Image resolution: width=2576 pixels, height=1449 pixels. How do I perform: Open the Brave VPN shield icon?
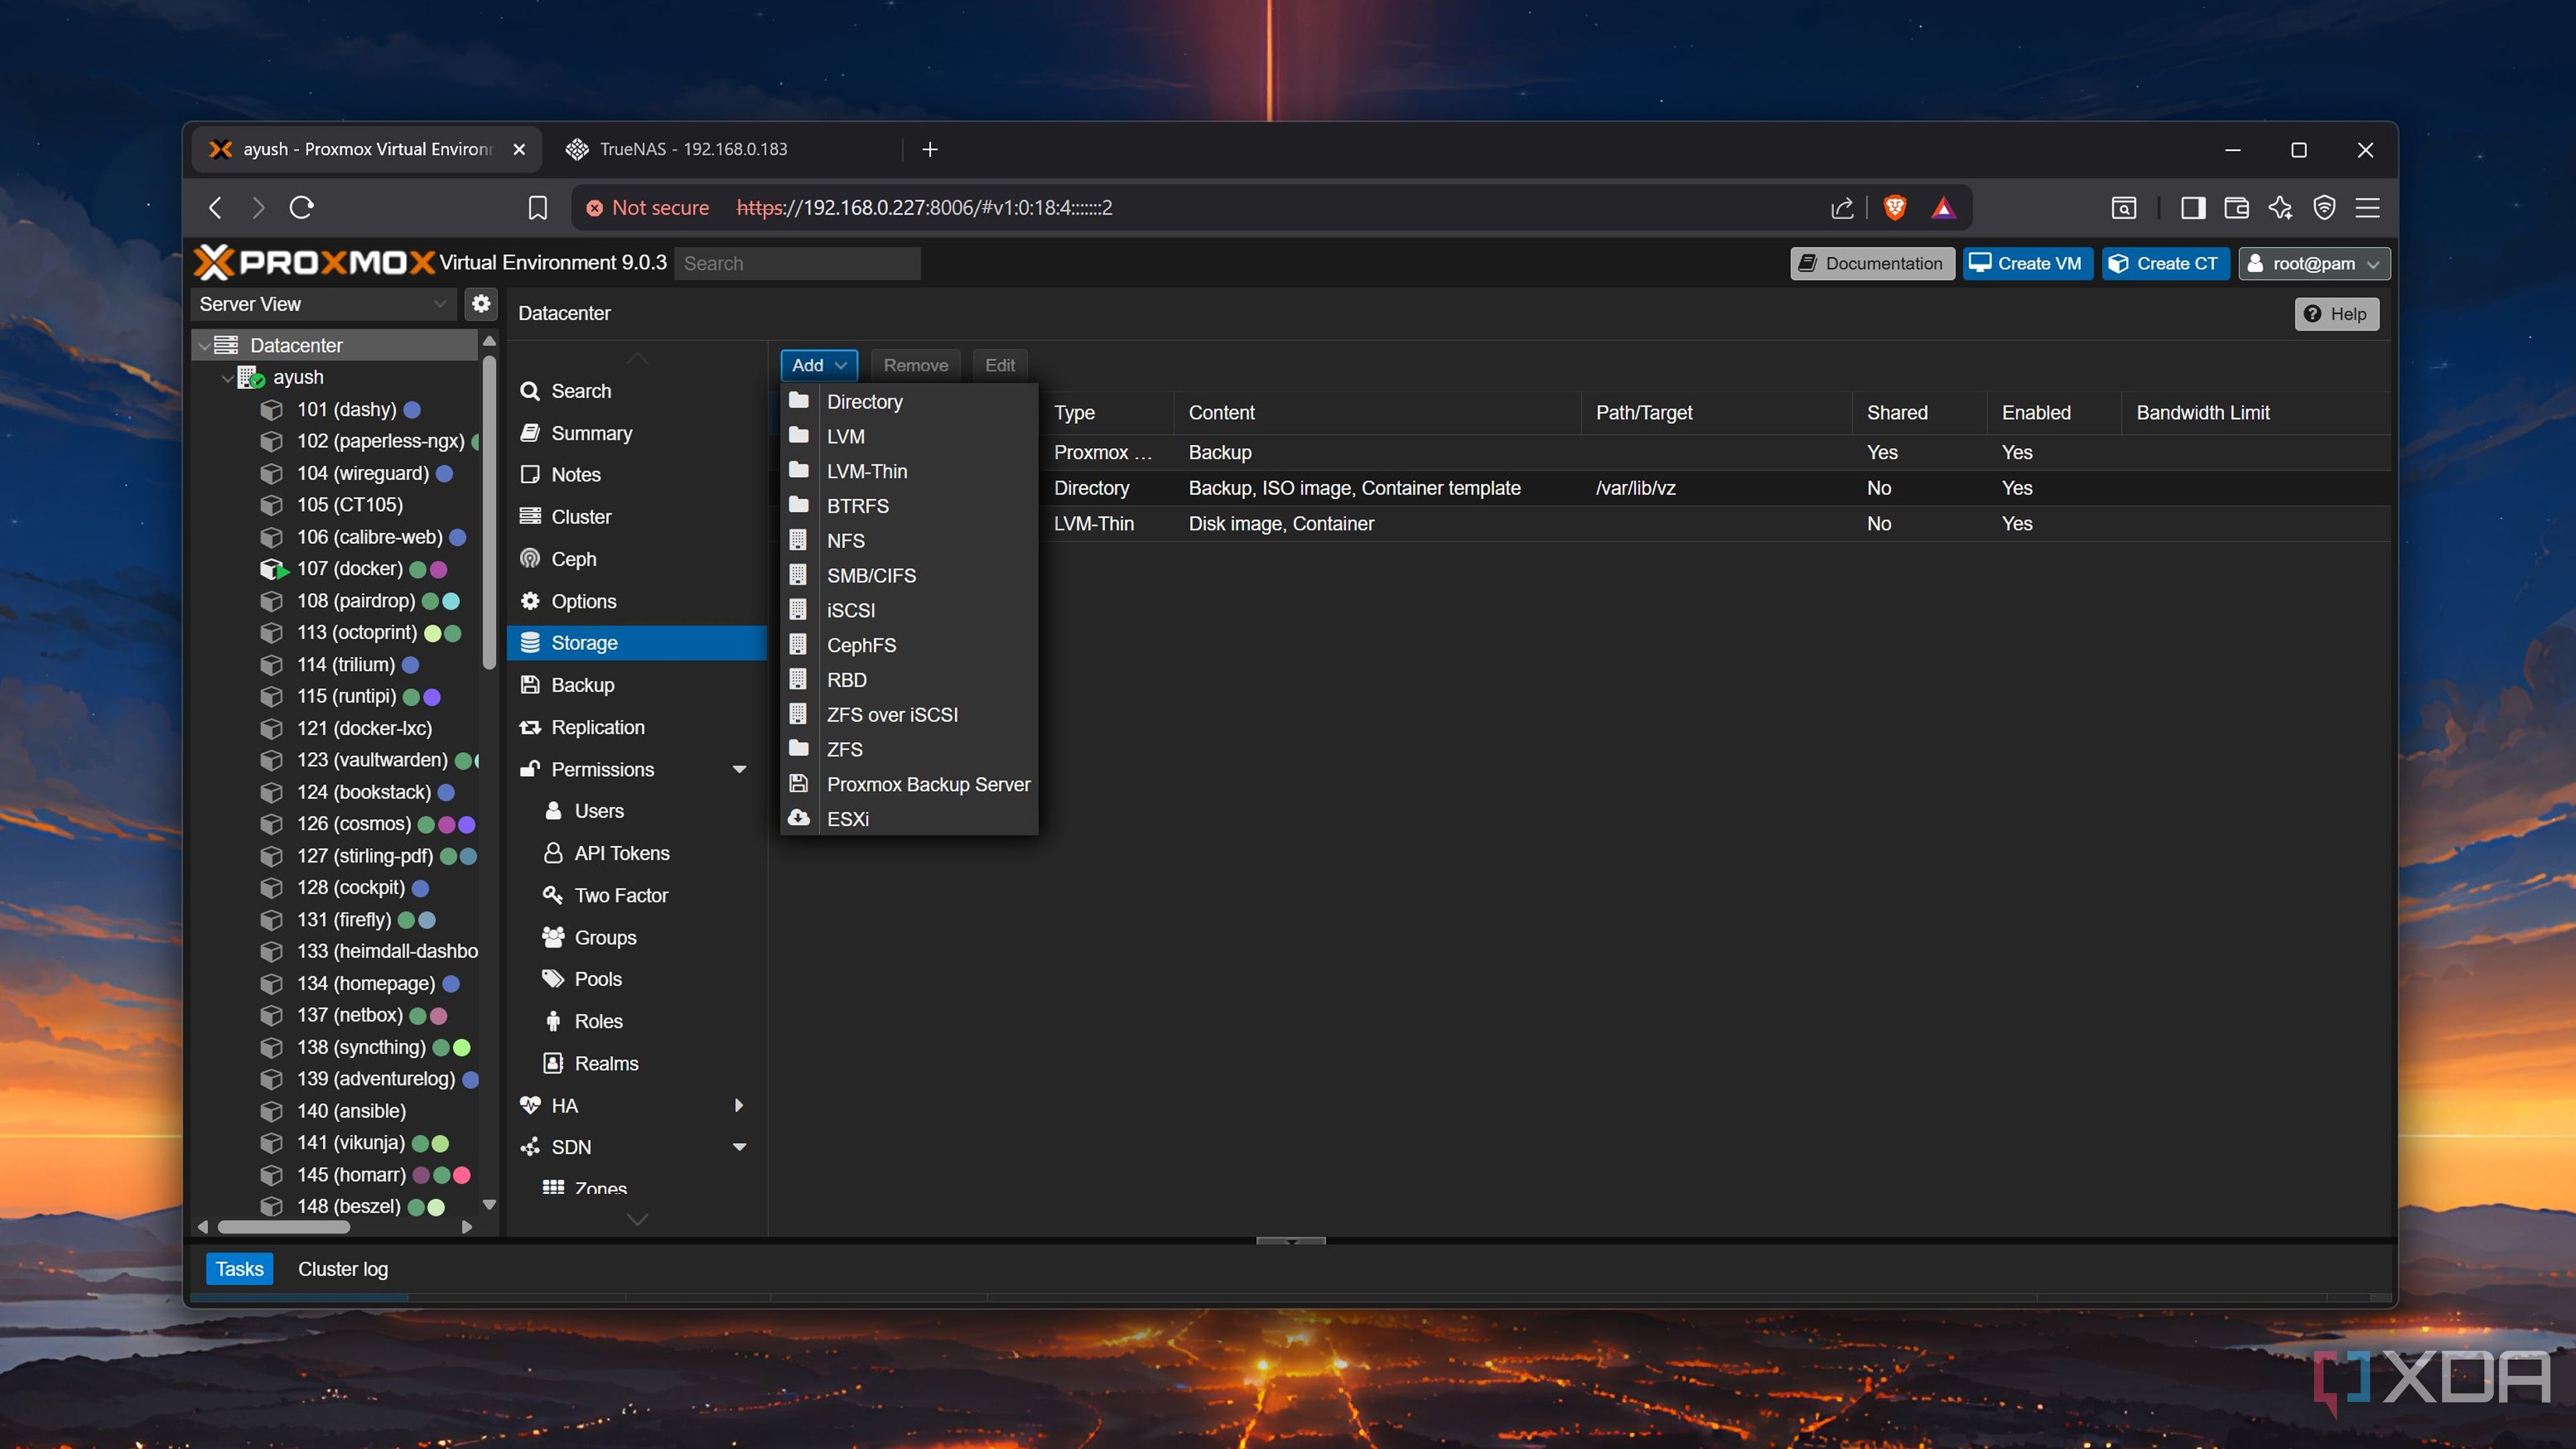2324,207
